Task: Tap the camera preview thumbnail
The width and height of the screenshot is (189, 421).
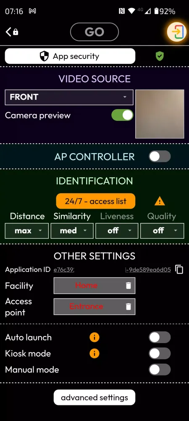Action: click(160, 114)
